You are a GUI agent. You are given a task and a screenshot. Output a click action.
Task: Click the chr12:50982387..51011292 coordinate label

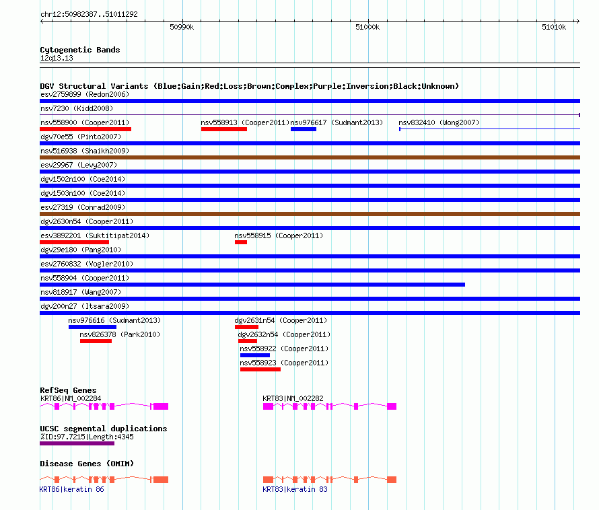(x=89, y=15)
